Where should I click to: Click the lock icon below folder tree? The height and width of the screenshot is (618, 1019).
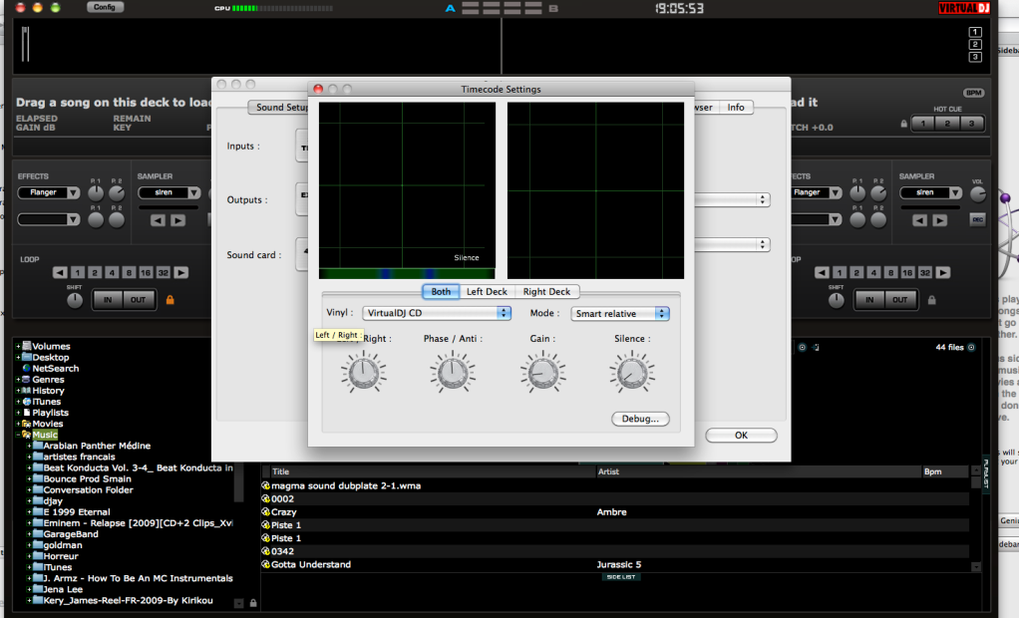(x=253, y=603)
